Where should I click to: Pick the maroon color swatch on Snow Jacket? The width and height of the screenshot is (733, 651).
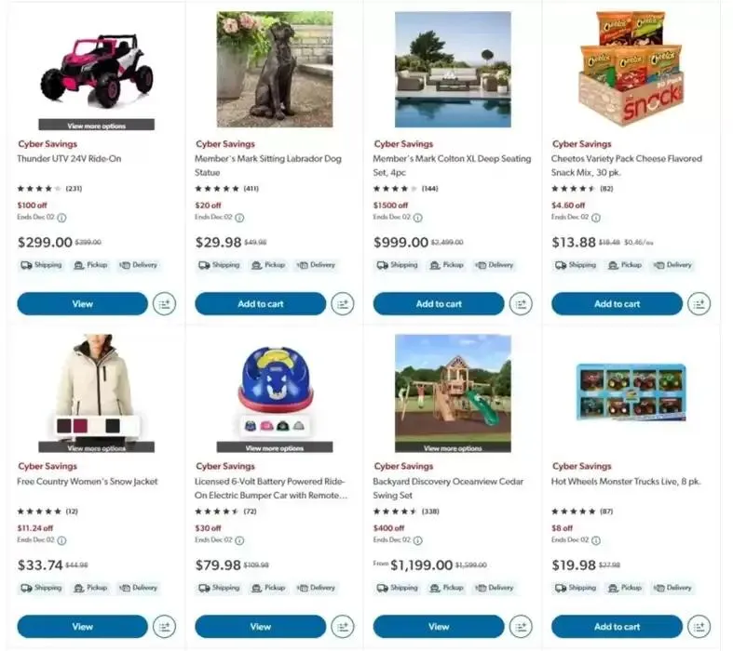coord(80,426)
